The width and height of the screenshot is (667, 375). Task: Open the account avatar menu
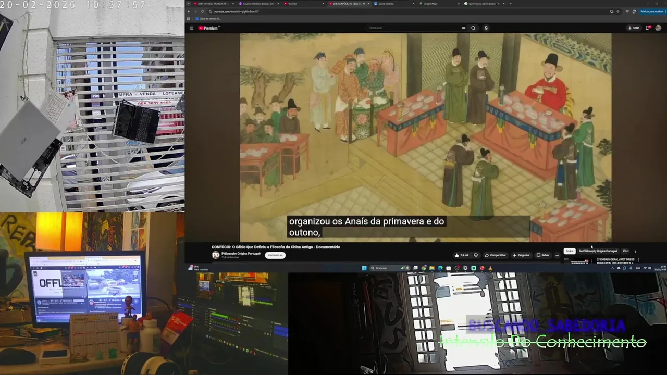tap(658, 28)
